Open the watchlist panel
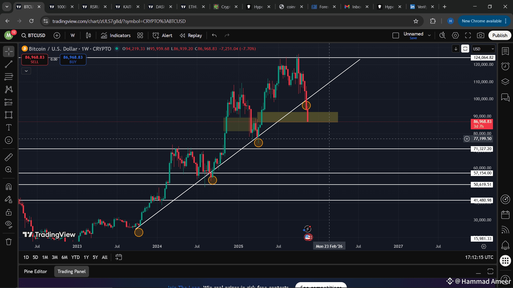 pos(505,51)
